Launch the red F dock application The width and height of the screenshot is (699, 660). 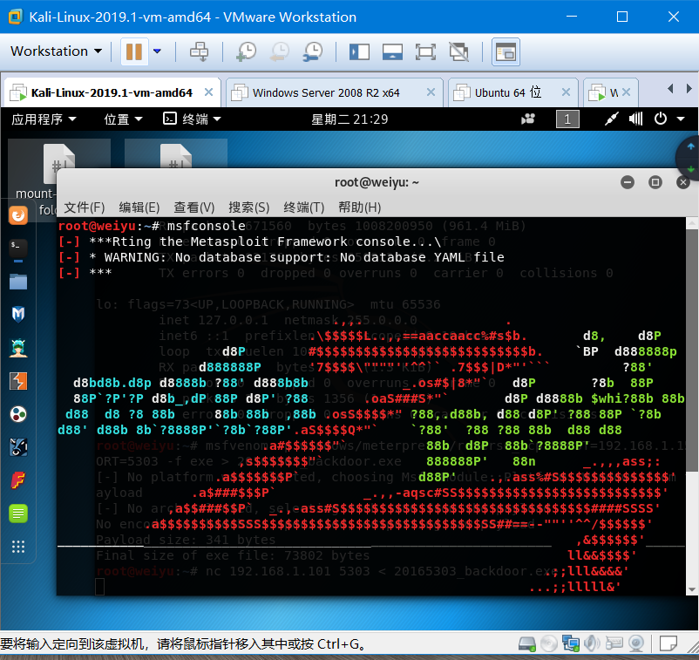(x=18, y=480)
